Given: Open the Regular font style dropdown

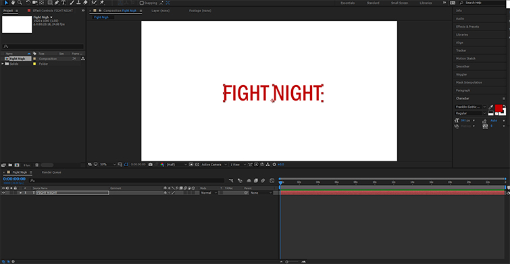Looking at the screenshot, I should click(471, 113).
